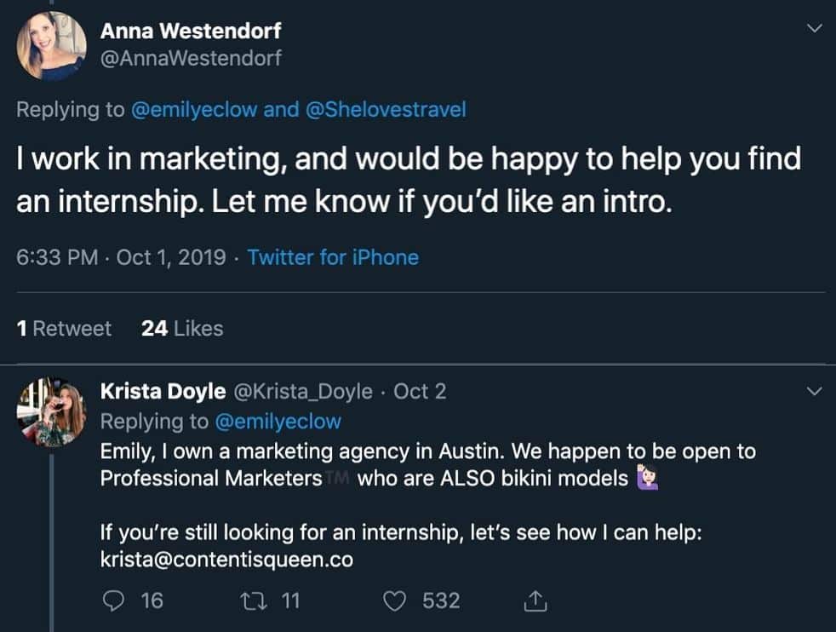View the 24 Likes list
836x632 pixels.
182,328
